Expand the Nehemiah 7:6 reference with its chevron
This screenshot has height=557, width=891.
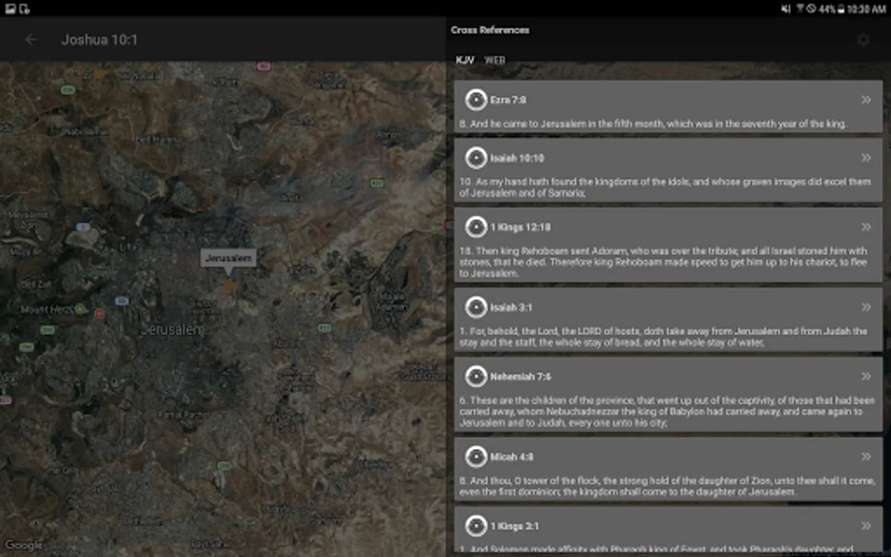[x=866, y=376]
